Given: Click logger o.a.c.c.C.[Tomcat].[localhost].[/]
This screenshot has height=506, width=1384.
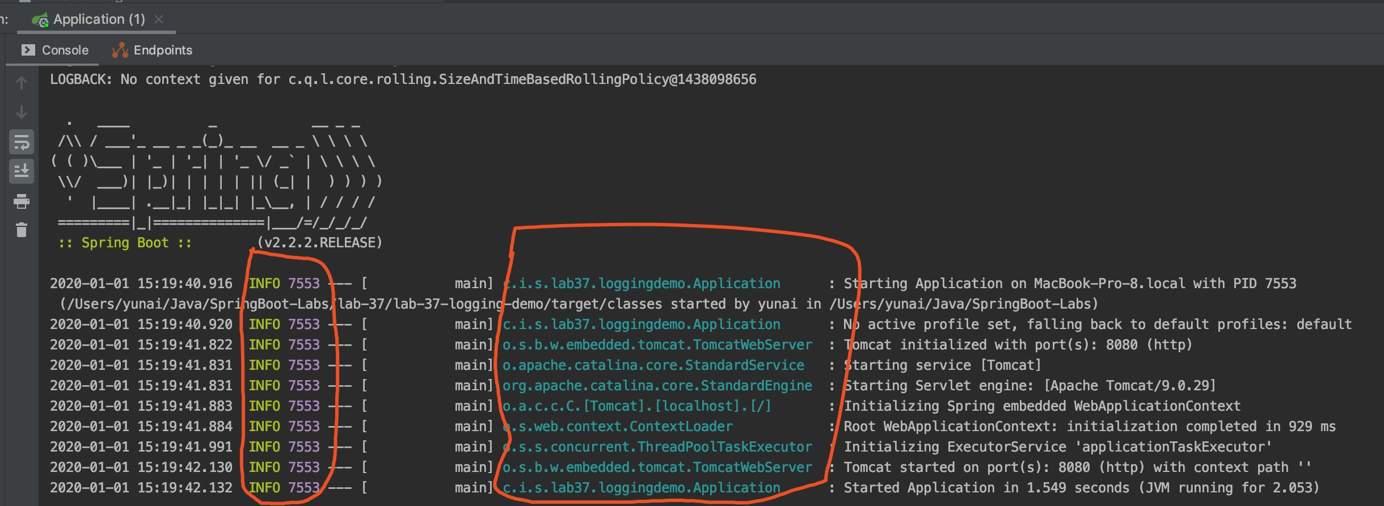Looking at the screenshot, I should (637, 406).
